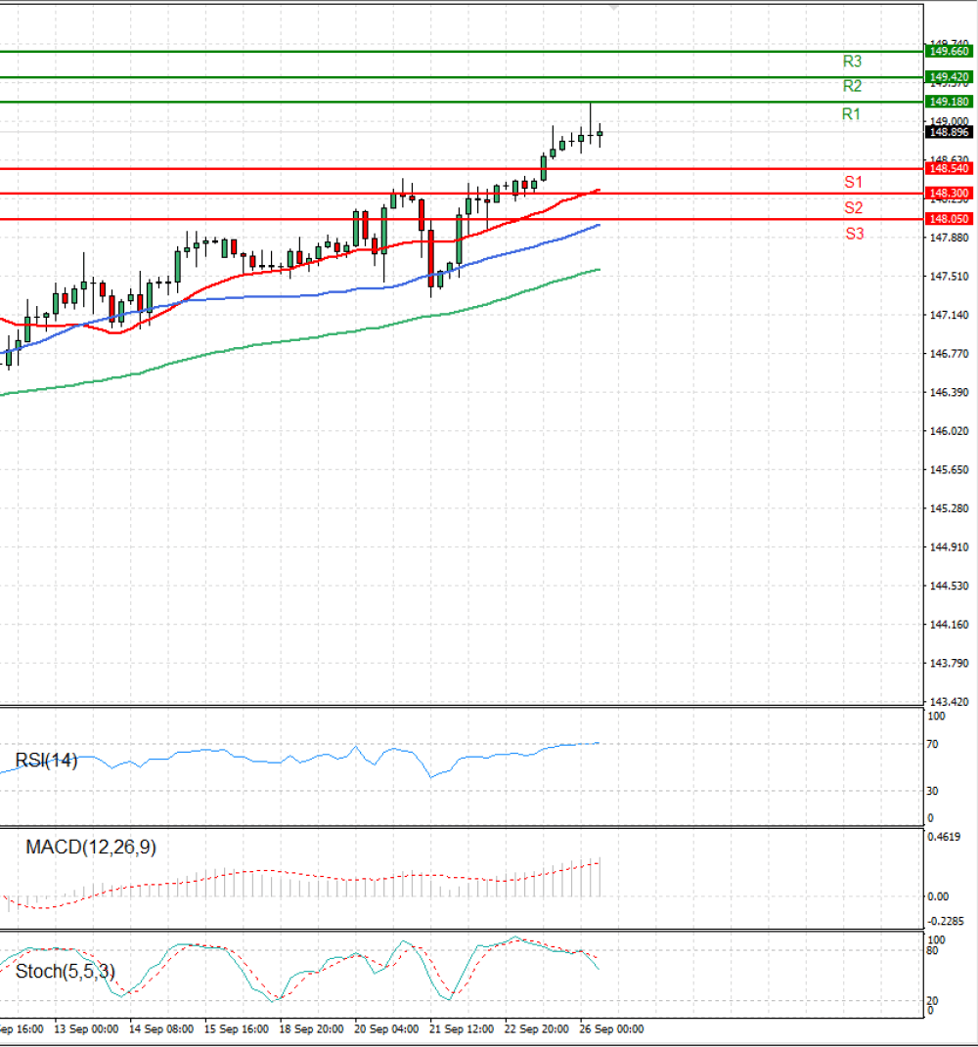978x1047 pixels.
Task: Click the S3 support label
Action: click(855, 234)
